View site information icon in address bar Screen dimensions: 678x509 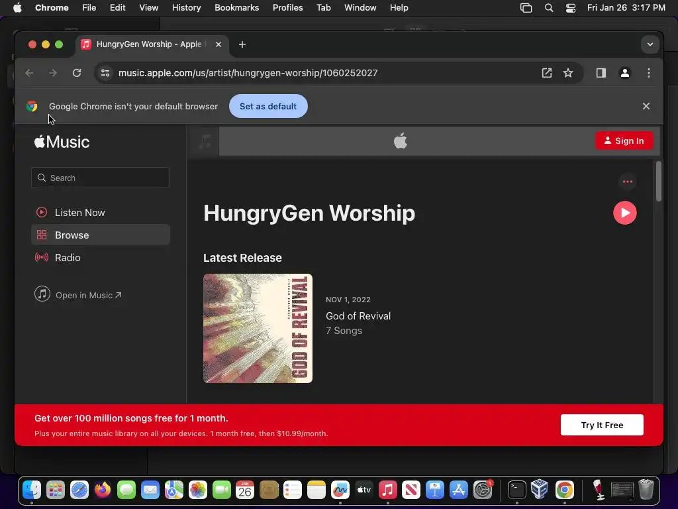(105, 73)
